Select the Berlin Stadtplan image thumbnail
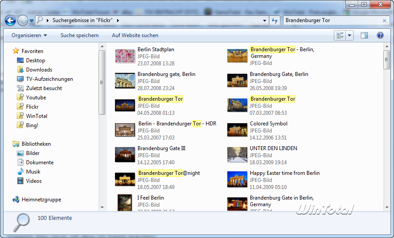The height and width of the screenshot is (238, 394). 125,56
